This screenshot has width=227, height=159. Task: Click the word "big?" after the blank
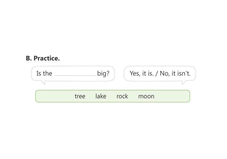[x=103, y=74]
